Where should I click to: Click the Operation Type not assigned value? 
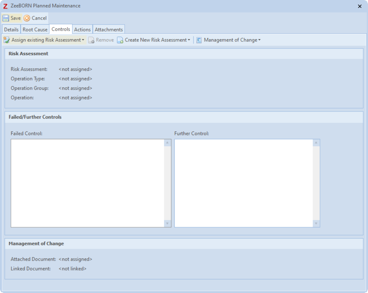75,79
